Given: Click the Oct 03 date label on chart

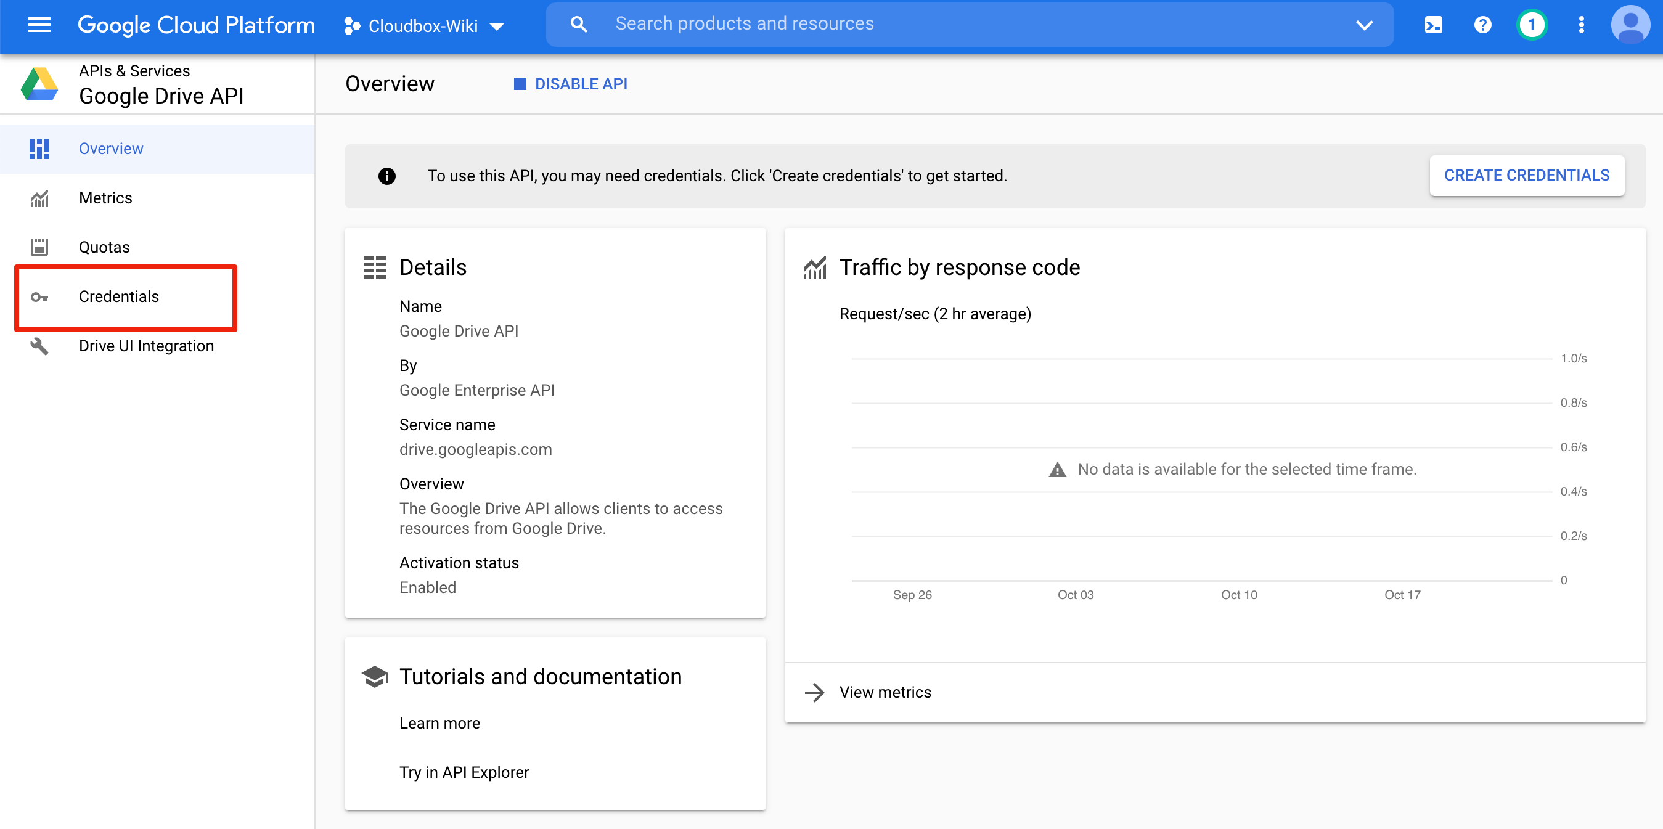Looking at the screenshot, I should pyautogui.click(x=1076, y=595).
